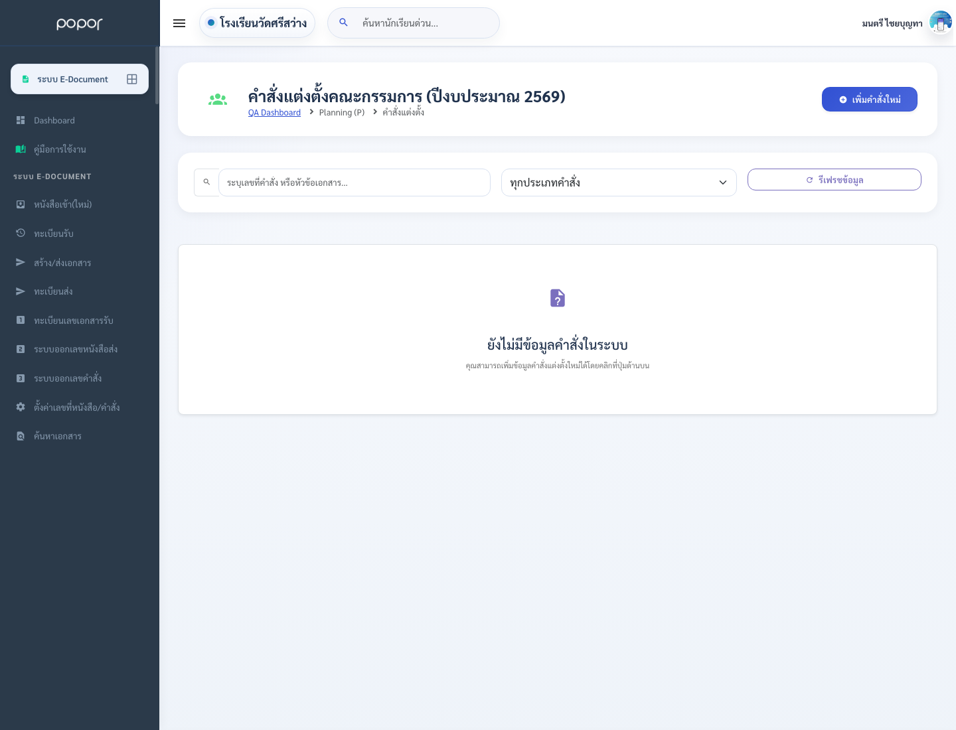
Task: Click the ยังไม่มีข้อมูลคำสั่งในระบบ message
Action: click(x=558, y=344)
